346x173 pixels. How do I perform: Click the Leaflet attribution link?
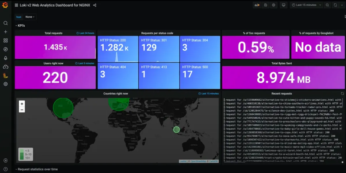pos(183,161)
